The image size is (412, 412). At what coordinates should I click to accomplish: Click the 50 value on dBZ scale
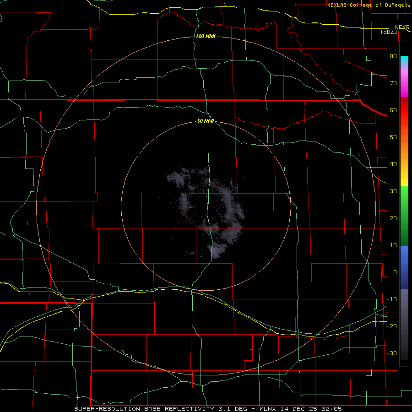(393, 137)
